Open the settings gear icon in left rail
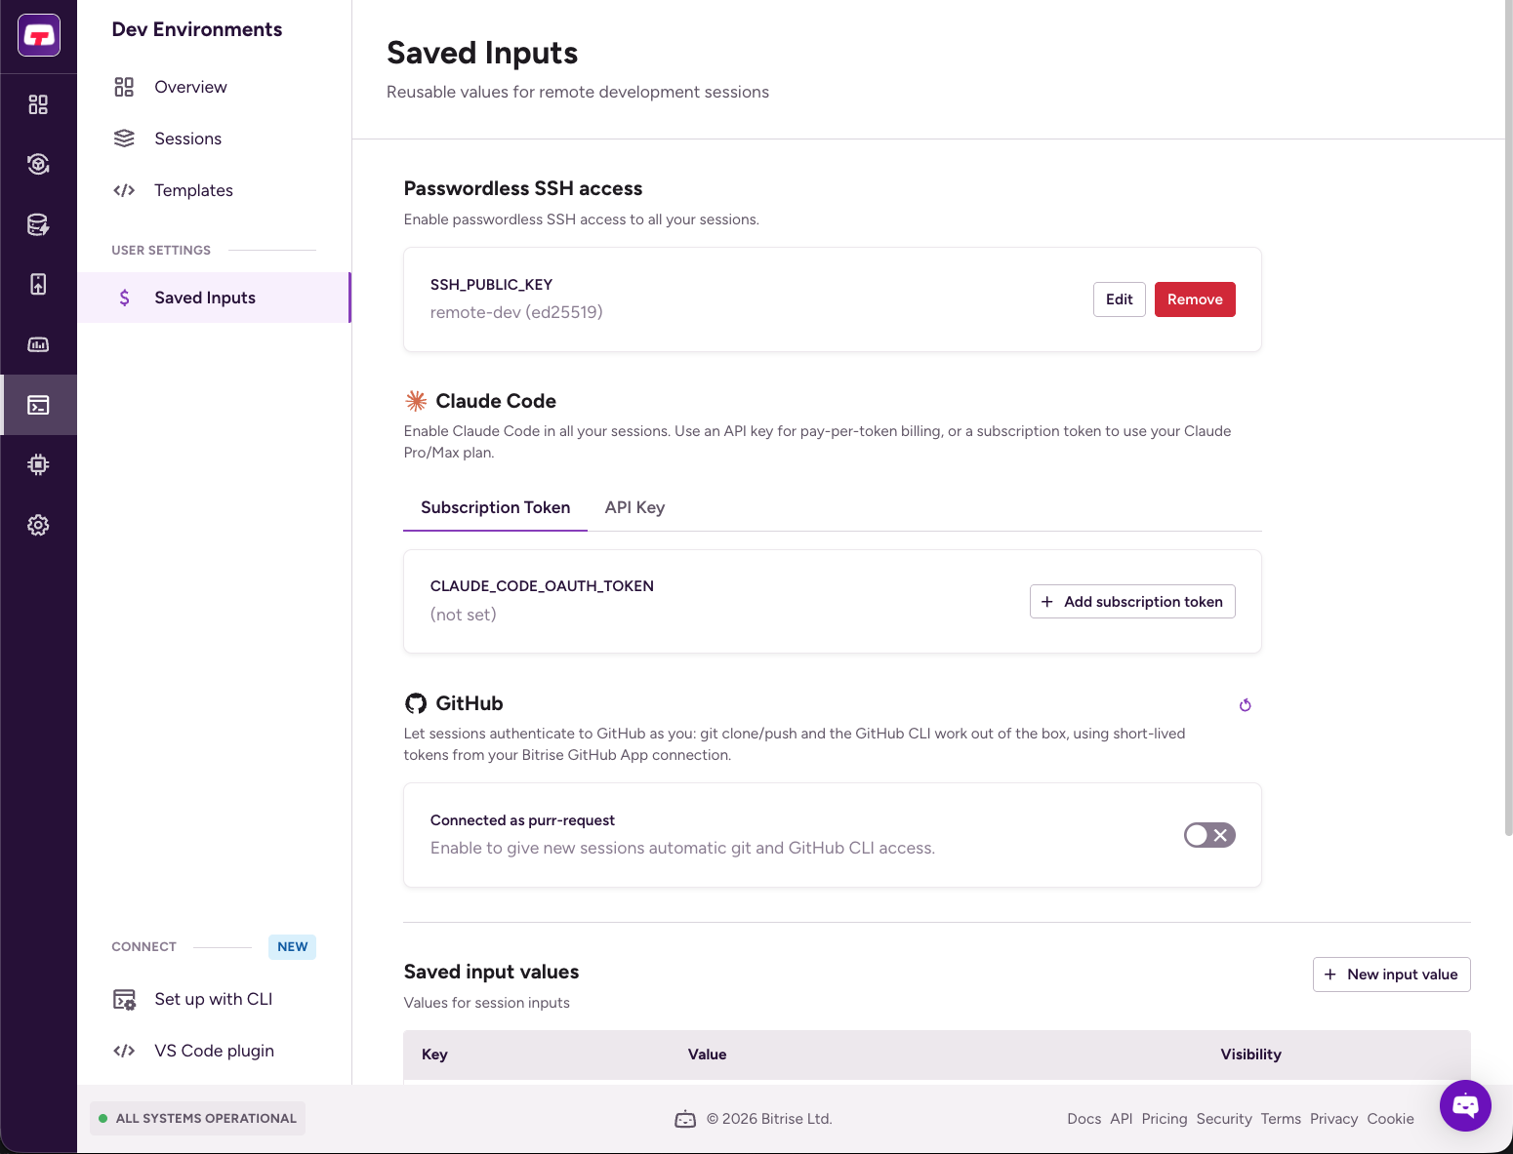This screenshot has width=1513, height=1154. pos(38,525)
